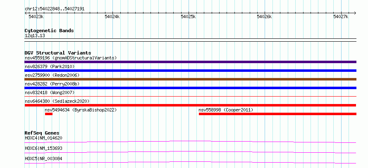Viewport: 368px width, 168px height.
Task: Click the nsv5494634 (ByrskaBishop2022) label
Action: [81, 110]
